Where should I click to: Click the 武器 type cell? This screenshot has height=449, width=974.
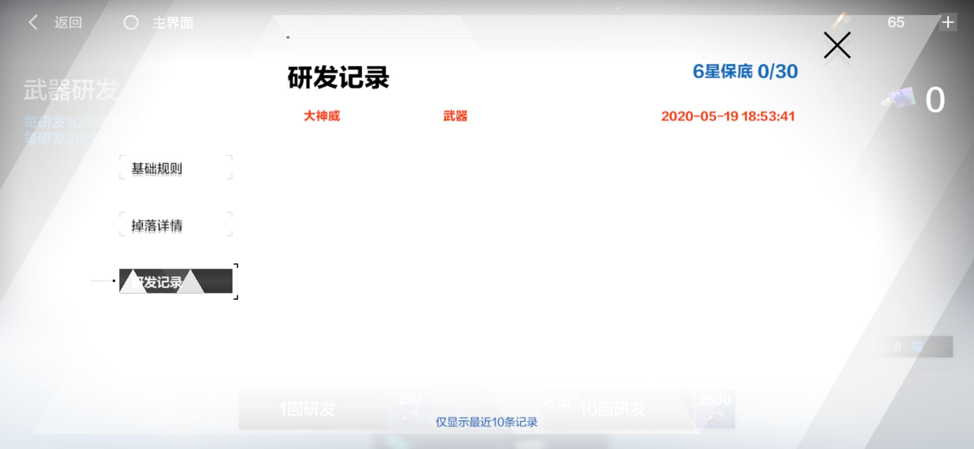click(x=455, y=116)
